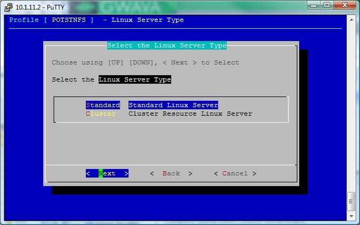The height and width of the screenshot is (225, 360).
Task: Click the 'Choose using [UP] [DOWN]' hint text
Action: (x=146, y=62)
